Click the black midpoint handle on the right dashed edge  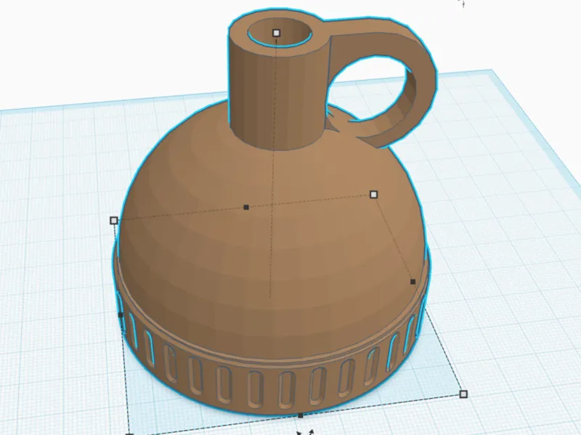pos(413,282)
